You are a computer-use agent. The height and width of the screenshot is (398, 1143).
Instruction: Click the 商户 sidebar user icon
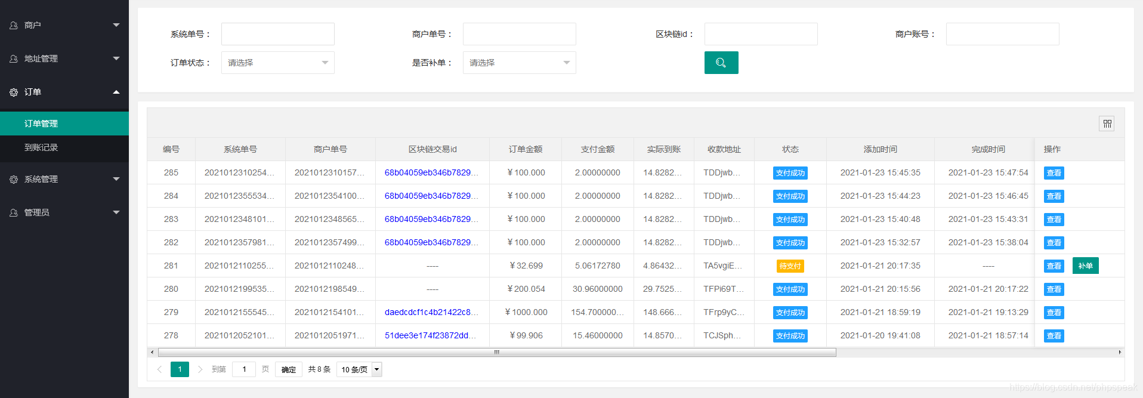click(x=14, y=25)
